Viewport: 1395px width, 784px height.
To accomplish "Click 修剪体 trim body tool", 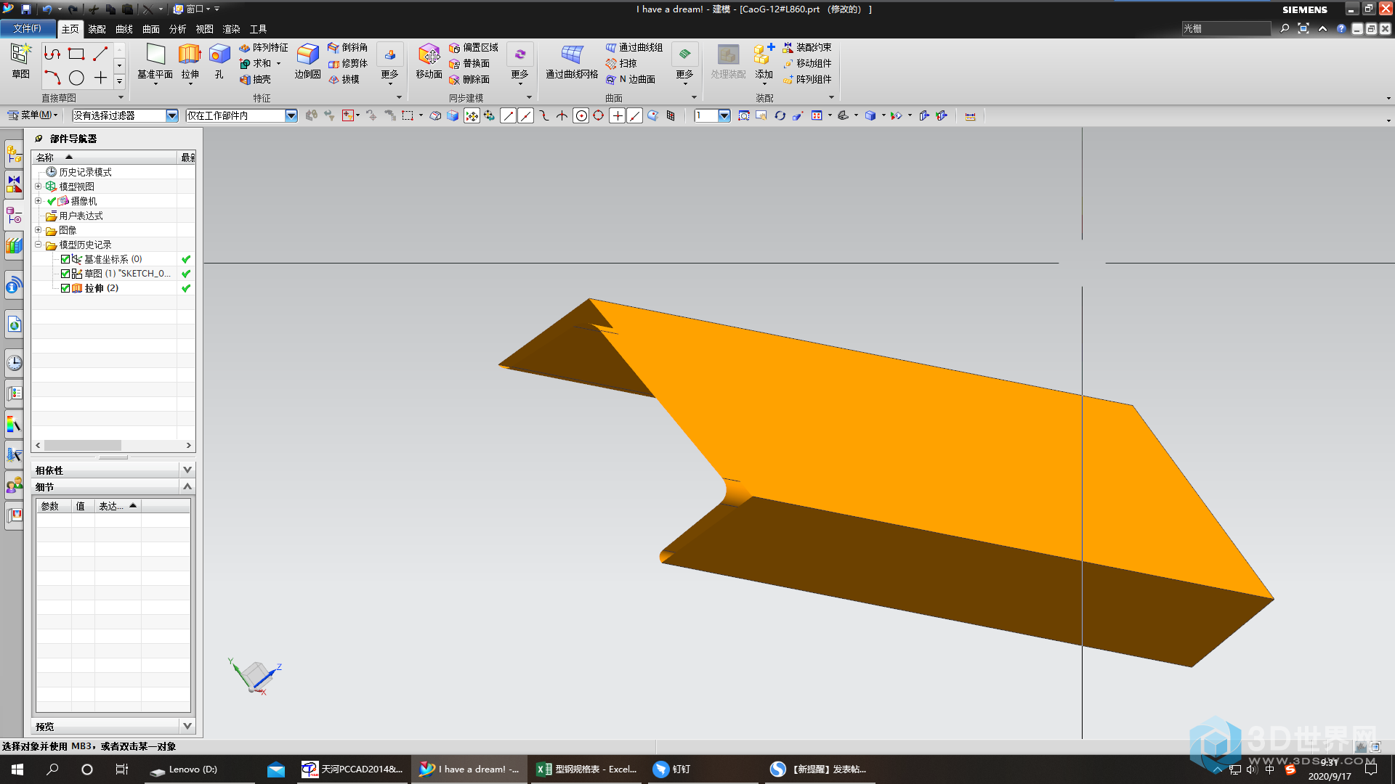I will click(x=348, y=64).
